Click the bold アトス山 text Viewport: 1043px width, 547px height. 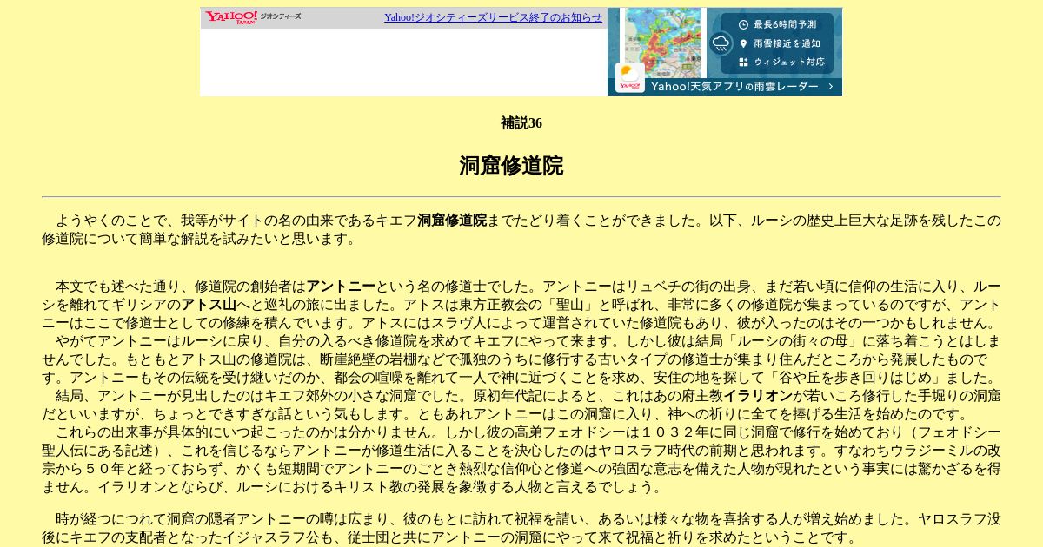tap(209, 305)
